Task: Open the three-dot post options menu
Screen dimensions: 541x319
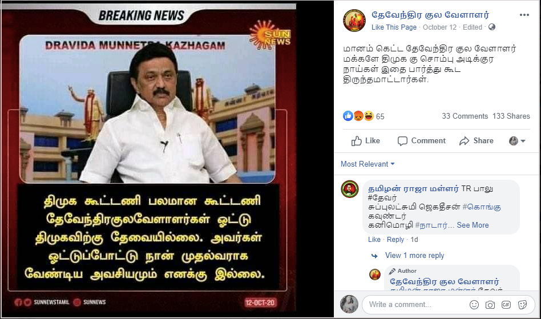Action: coord(524,15)
